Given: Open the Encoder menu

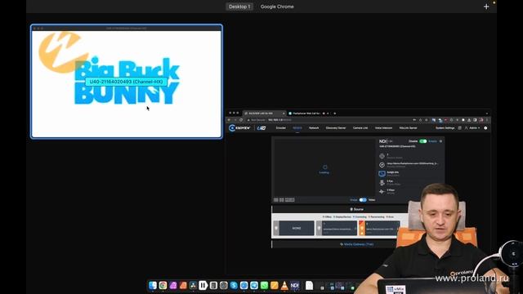Looking at the screenshot, I should tap(281, 128).
